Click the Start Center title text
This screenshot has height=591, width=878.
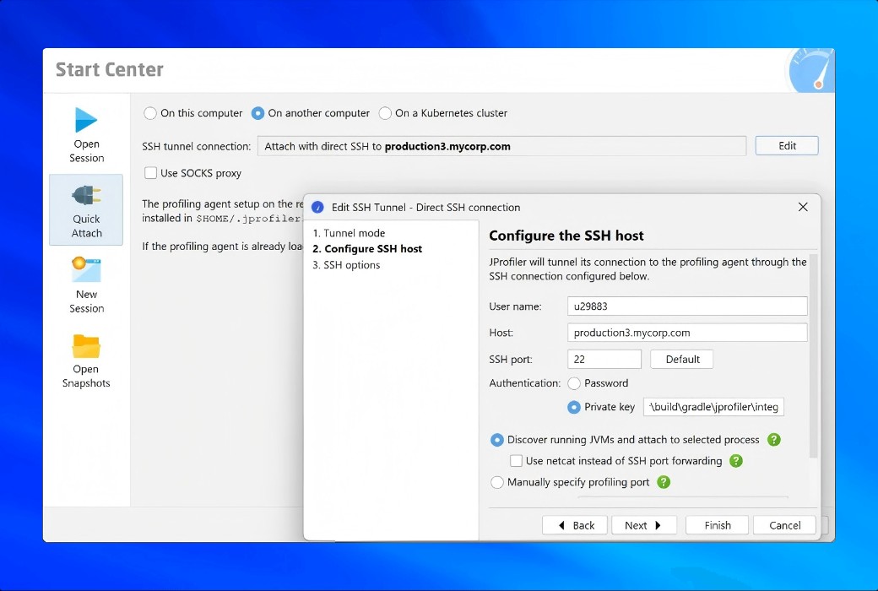click(x=109, y=69)
